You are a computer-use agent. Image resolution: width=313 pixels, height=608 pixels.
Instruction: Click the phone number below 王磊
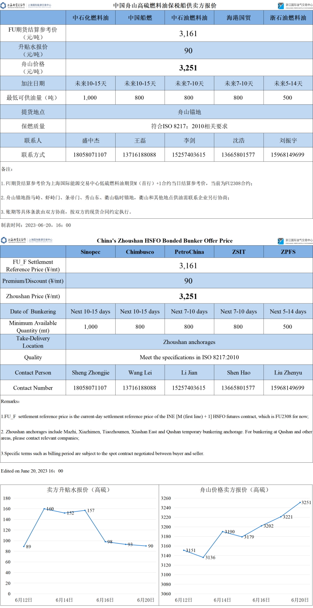pyautogui.click(x=140, y=155)
